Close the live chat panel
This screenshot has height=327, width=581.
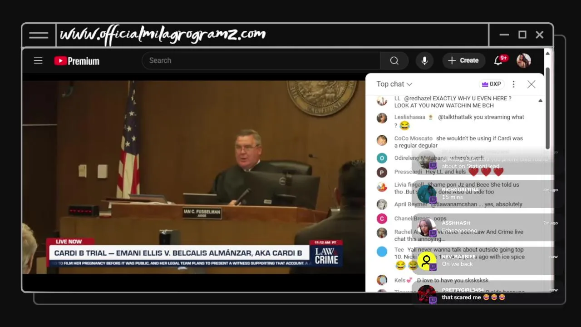(531, 84)
